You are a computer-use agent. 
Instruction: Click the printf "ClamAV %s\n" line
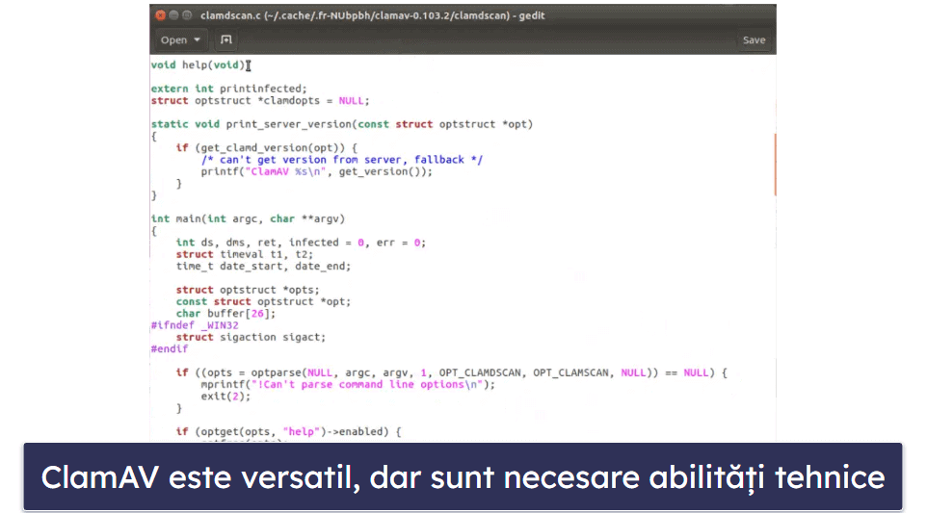point(316,171)
